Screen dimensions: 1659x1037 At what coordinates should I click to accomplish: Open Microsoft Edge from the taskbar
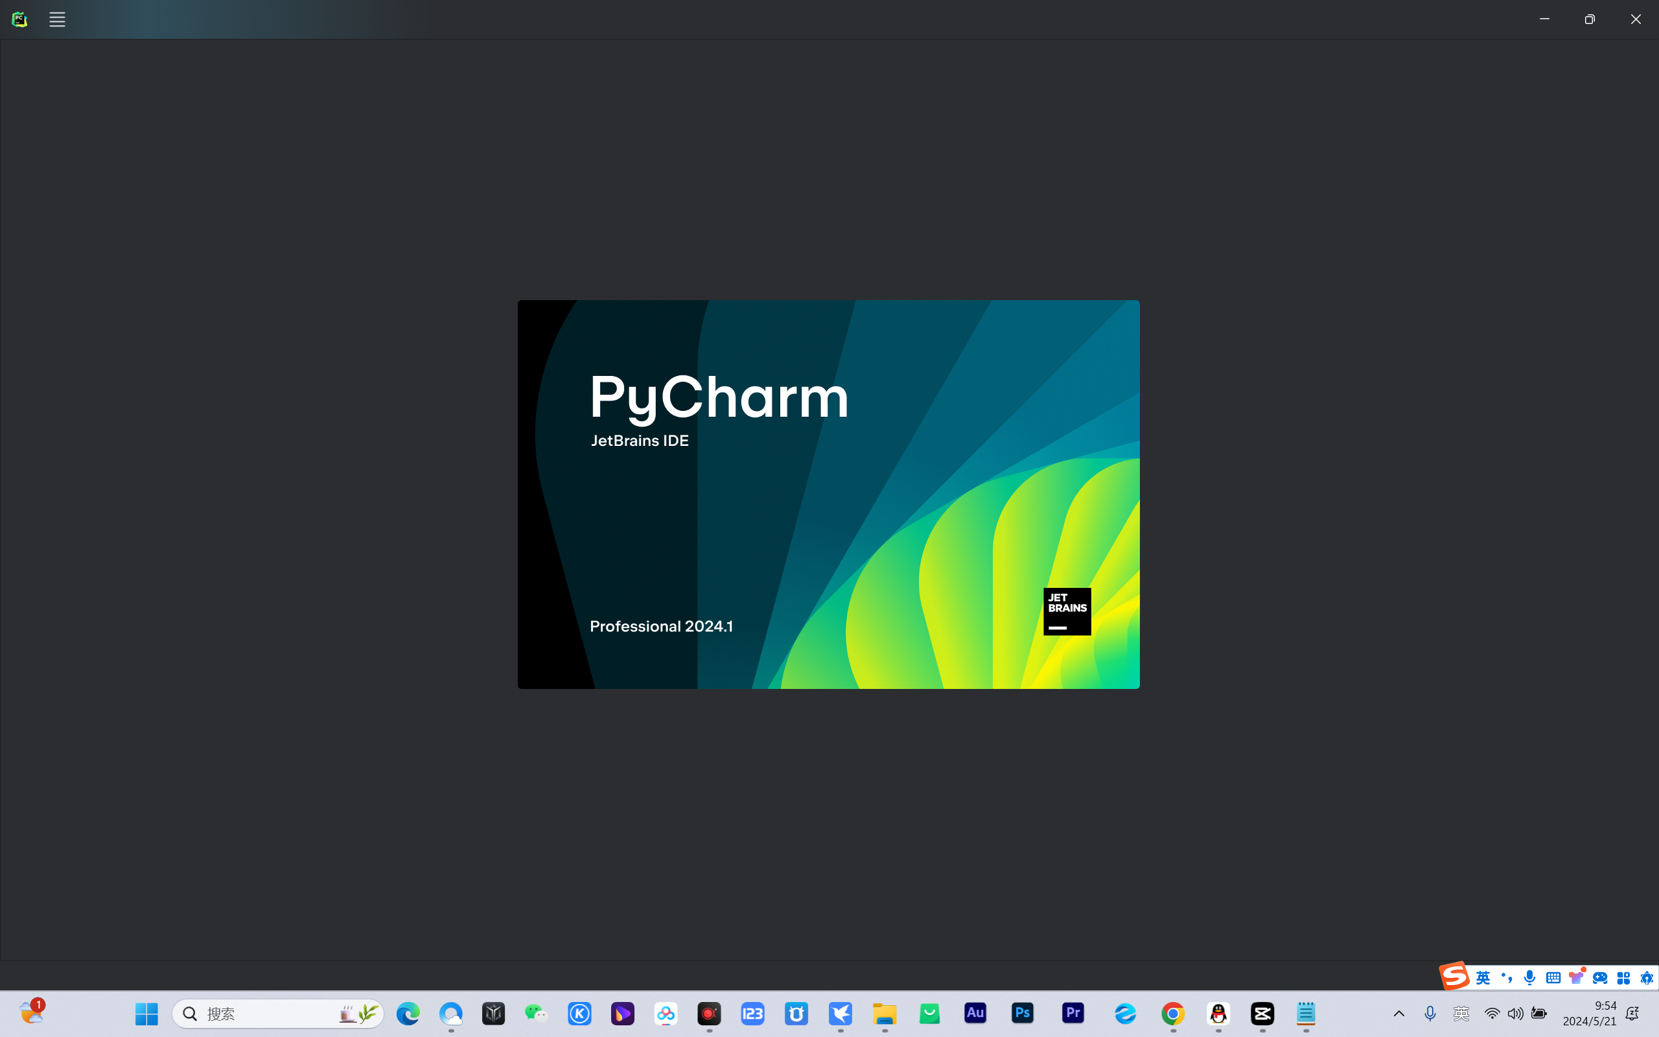pyautogui.click(x=408, y=1013)
